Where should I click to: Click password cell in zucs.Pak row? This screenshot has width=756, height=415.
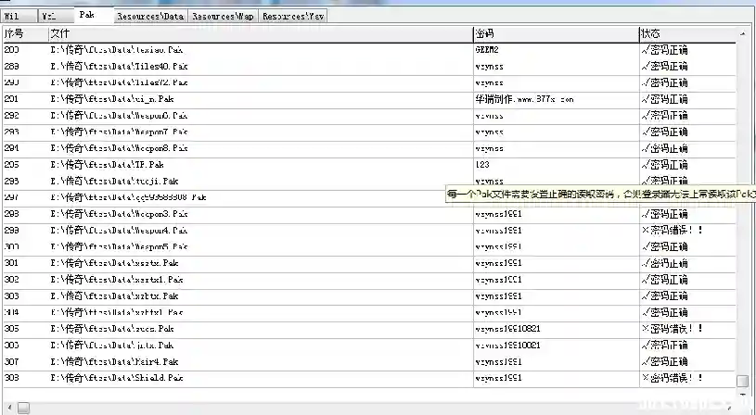[x=557, y=328]
